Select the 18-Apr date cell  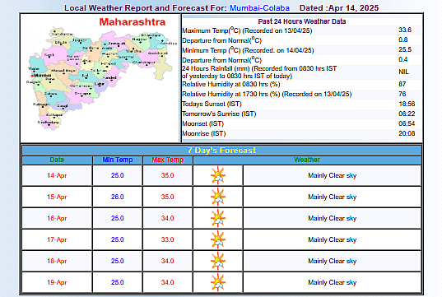click(x=57, y=261)
